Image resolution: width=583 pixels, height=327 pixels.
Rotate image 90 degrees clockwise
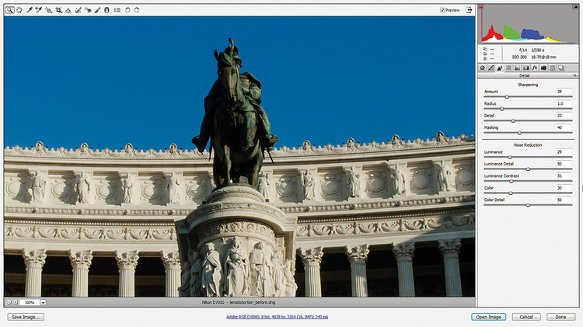137,10
